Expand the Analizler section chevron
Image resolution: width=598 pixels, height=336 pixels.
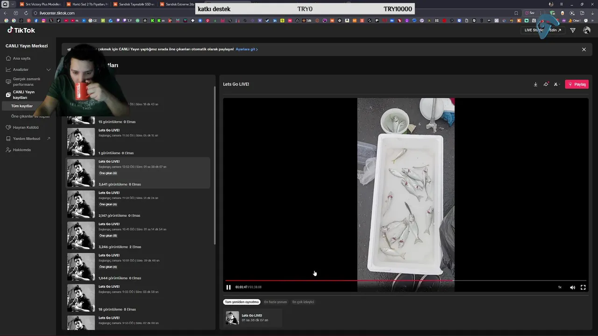click(x=48, y=70)
